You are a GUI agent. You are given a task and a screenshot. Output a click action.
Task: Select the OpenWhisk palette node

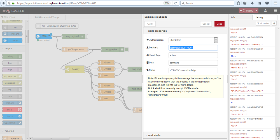coord(12,123)
